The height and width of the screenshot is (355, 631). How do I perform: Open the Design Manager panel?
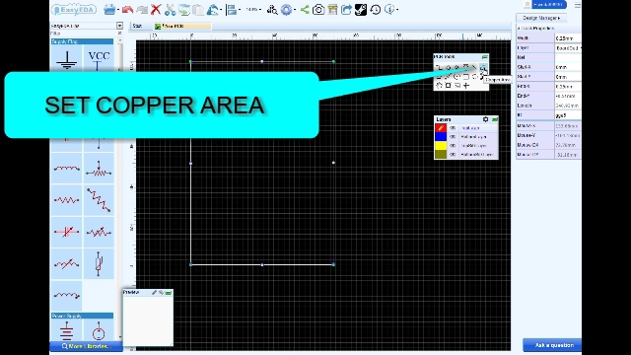541,18
